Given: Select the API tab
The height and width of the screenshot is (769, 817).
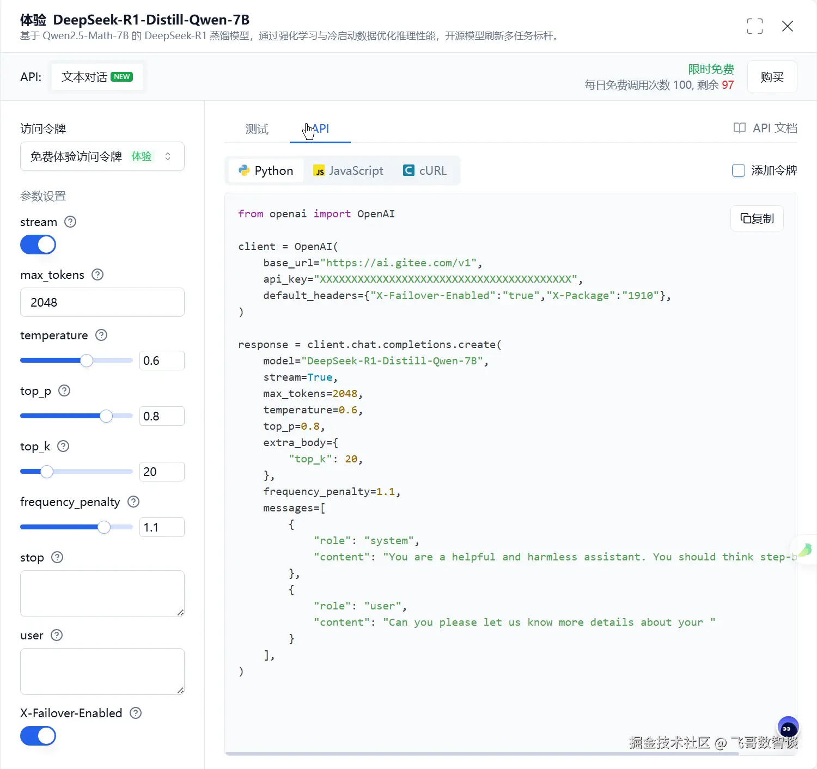Looking at the screenshot, I should (320, 129).
